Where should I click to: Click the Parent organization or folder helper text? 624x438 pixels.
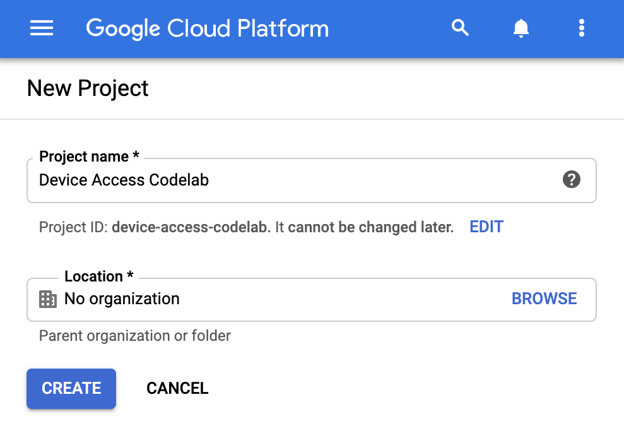(x=134, y=335)
